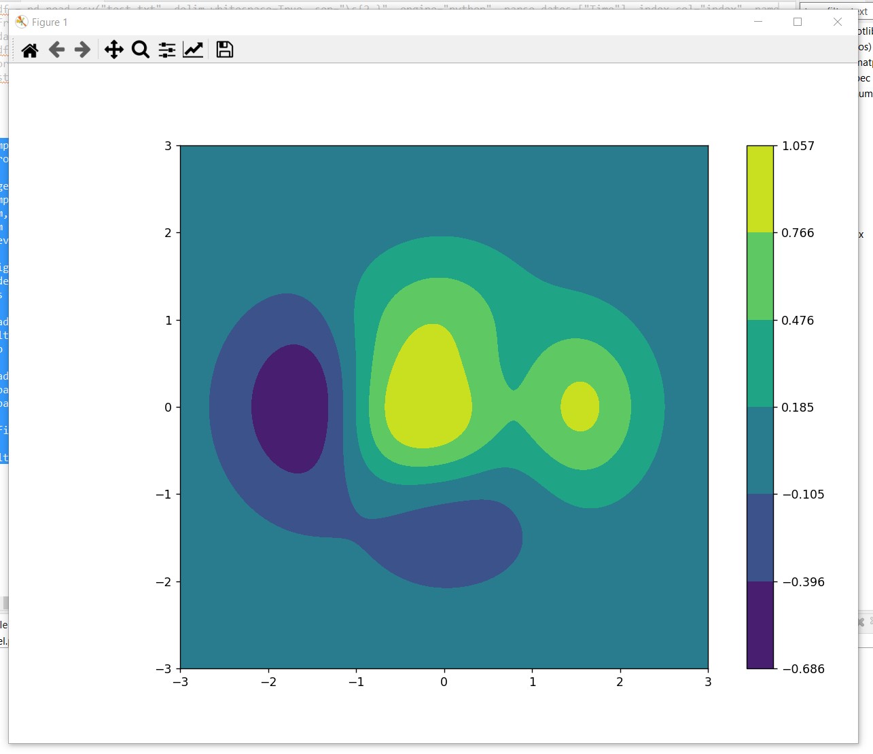Click colorbar label 1.057

pyautogui.click(x=798, y=146)
